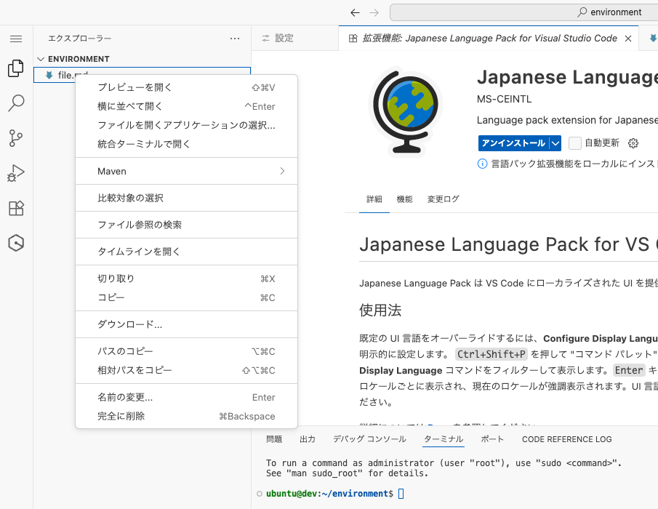Open the Explorer view in activity bar
The height and width of the screenshot is (509, 658).
coord(16,68)
